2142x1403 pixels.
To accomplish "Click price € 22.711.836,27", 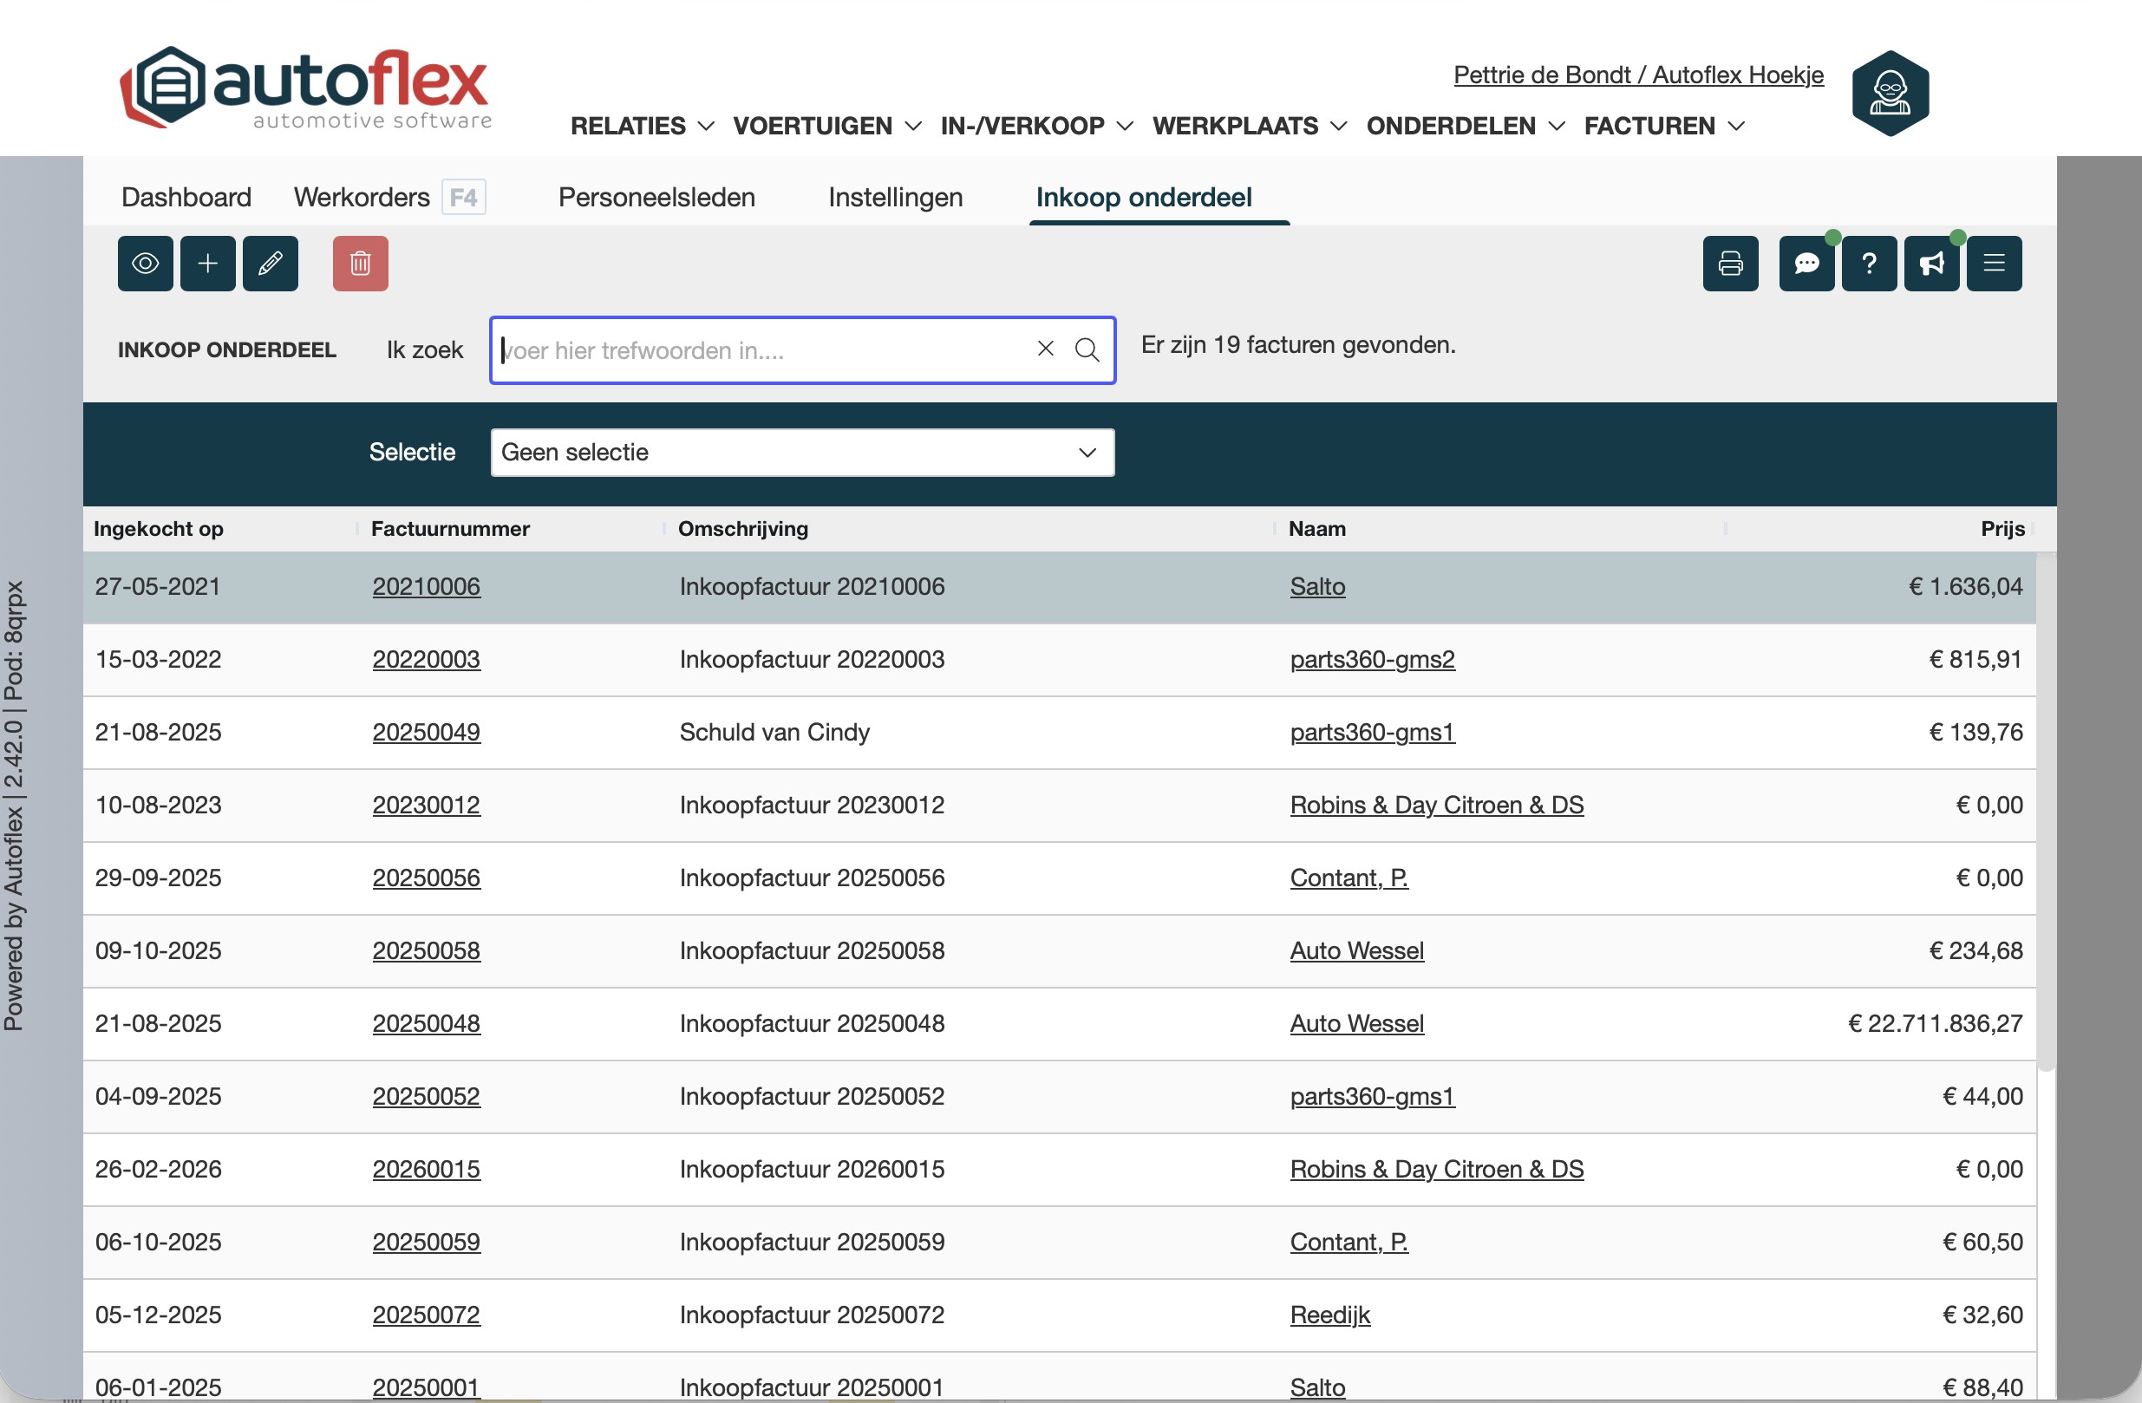I will [1935, 1024].
